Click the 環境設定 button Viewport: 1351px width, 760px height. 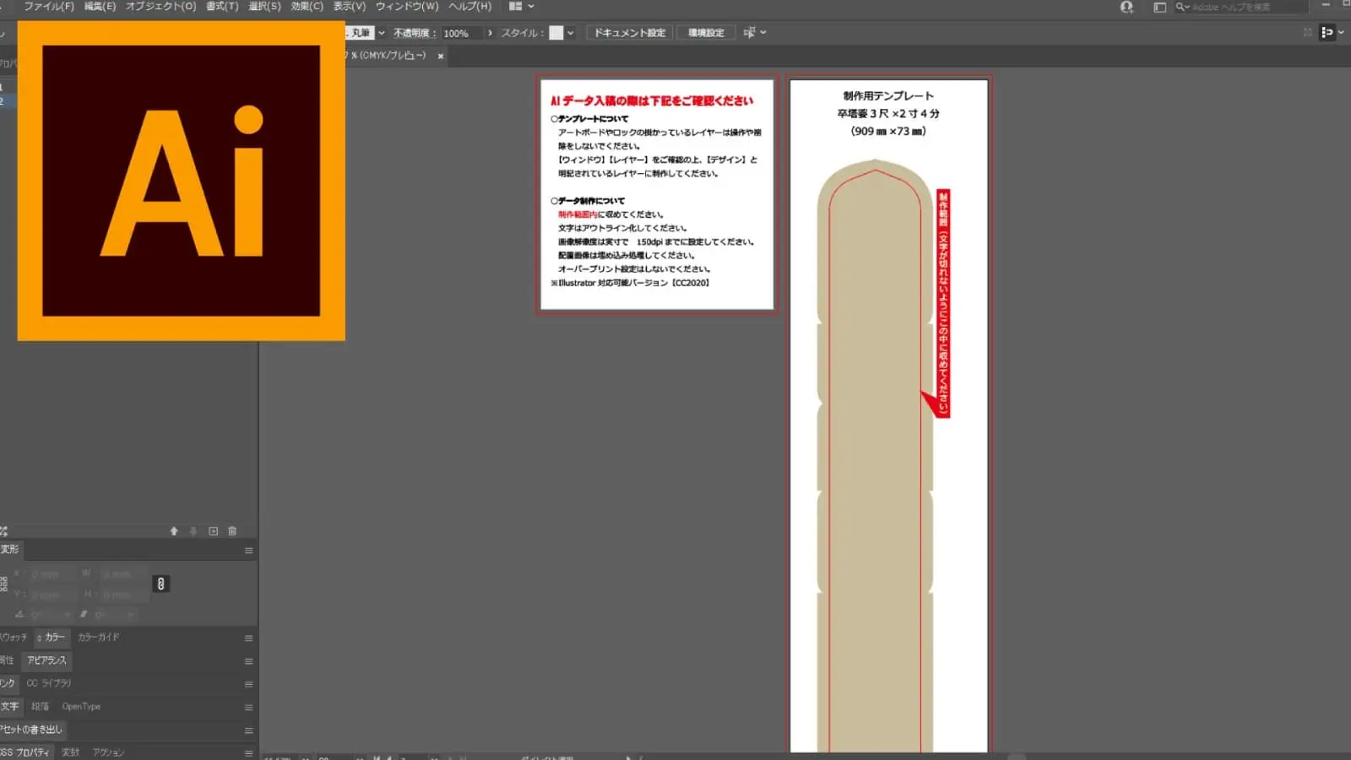(706, 33)
